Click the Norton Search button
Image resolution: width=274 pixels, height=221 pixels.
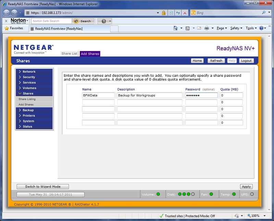pyautogui.click(x=84, y=21)
